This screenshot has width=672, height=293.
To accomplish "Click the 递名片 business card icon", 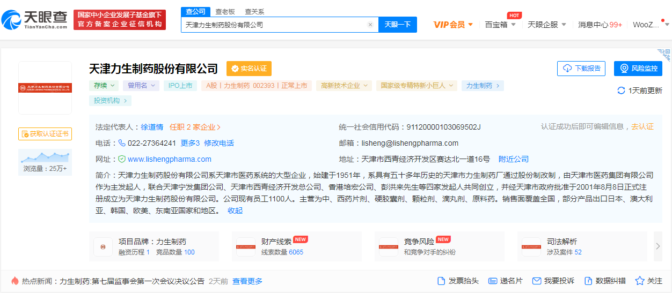I will 493,281.
